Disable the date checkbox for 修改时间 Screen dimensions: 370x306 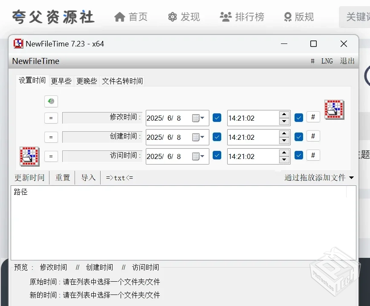click(217, 118)
